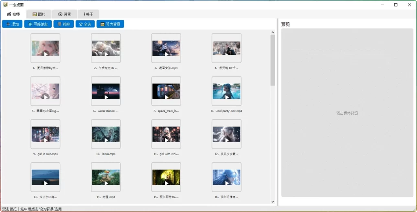Click the "9、girl in rain.mp4" label
Image resolution: width=417 pixels, height=212 pixels.
pos(46,154)
